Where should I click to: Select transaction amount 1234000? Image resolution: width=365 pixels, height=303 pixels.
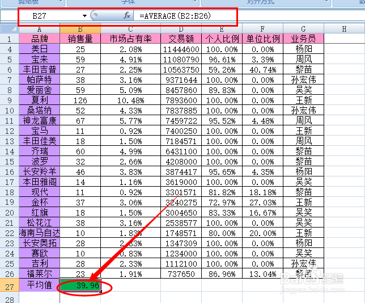181,254
